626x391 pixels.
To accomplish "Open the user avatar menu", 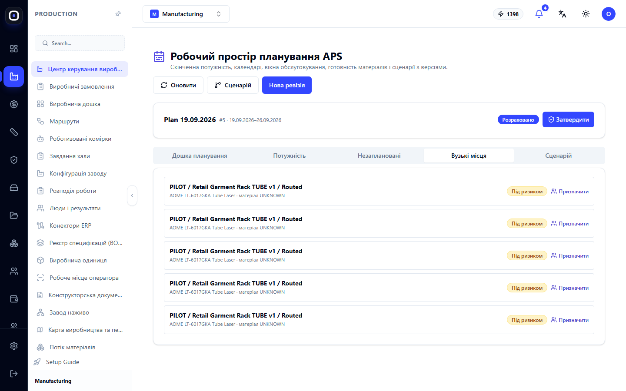I will click(x=609, y=14).
